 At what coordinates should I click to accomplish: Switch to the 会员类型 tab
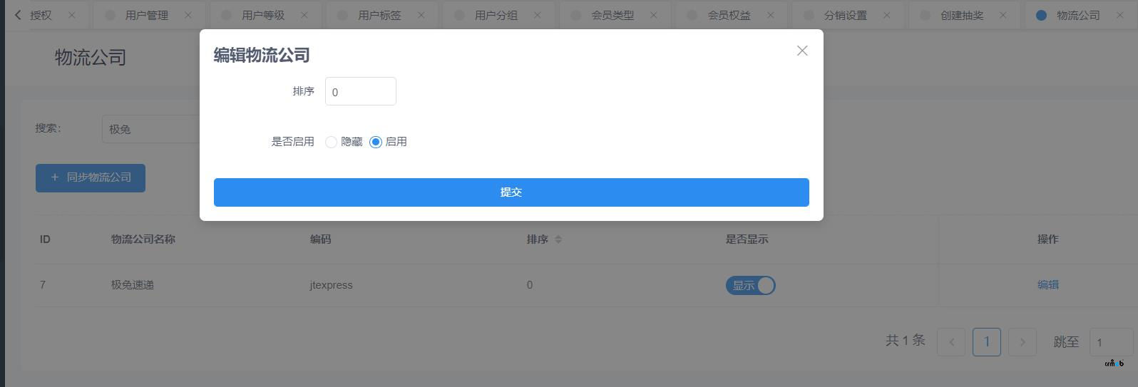[612, 15]
